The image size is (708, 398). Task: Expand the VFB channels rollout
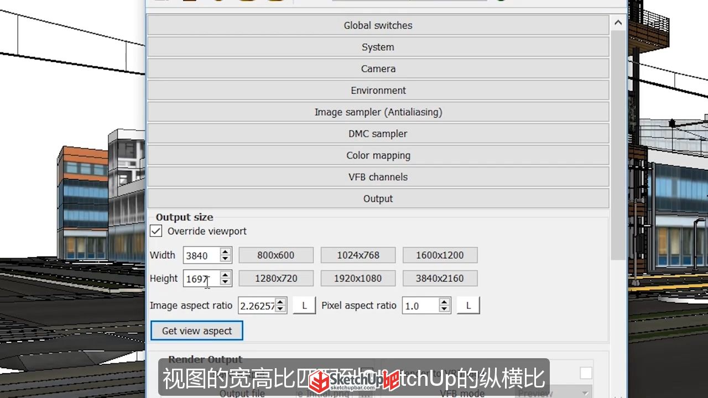click(x=378, y=177)
